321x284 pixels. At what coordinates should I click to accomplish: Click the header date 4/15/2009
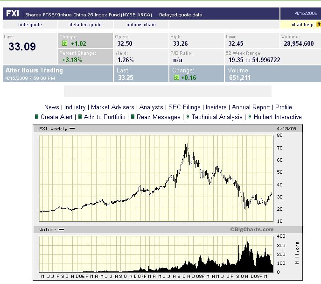306,14
